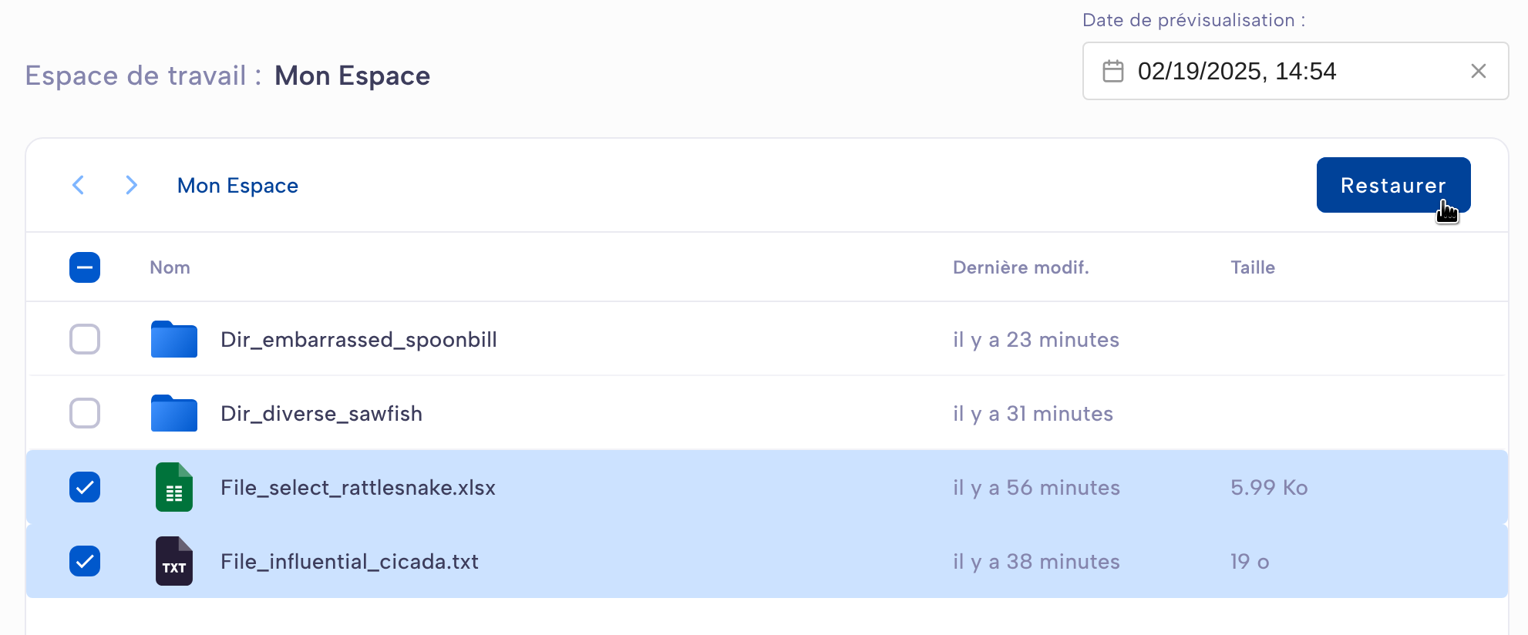This screenshot has height=635, width=1528.
Task: Clear the preview date with X icon
Action: tap(1478, 71)
